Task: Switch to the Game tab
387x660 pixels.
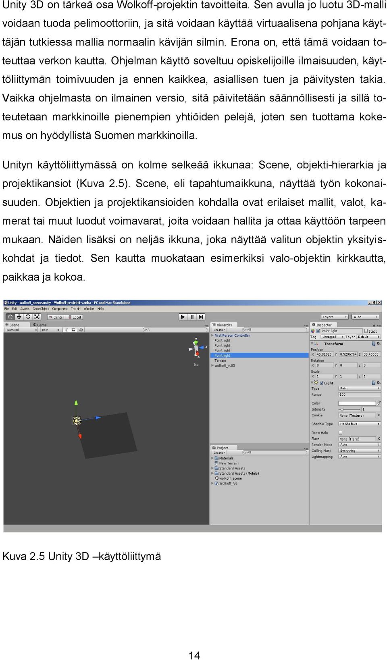Action: [x=40, y=325]
